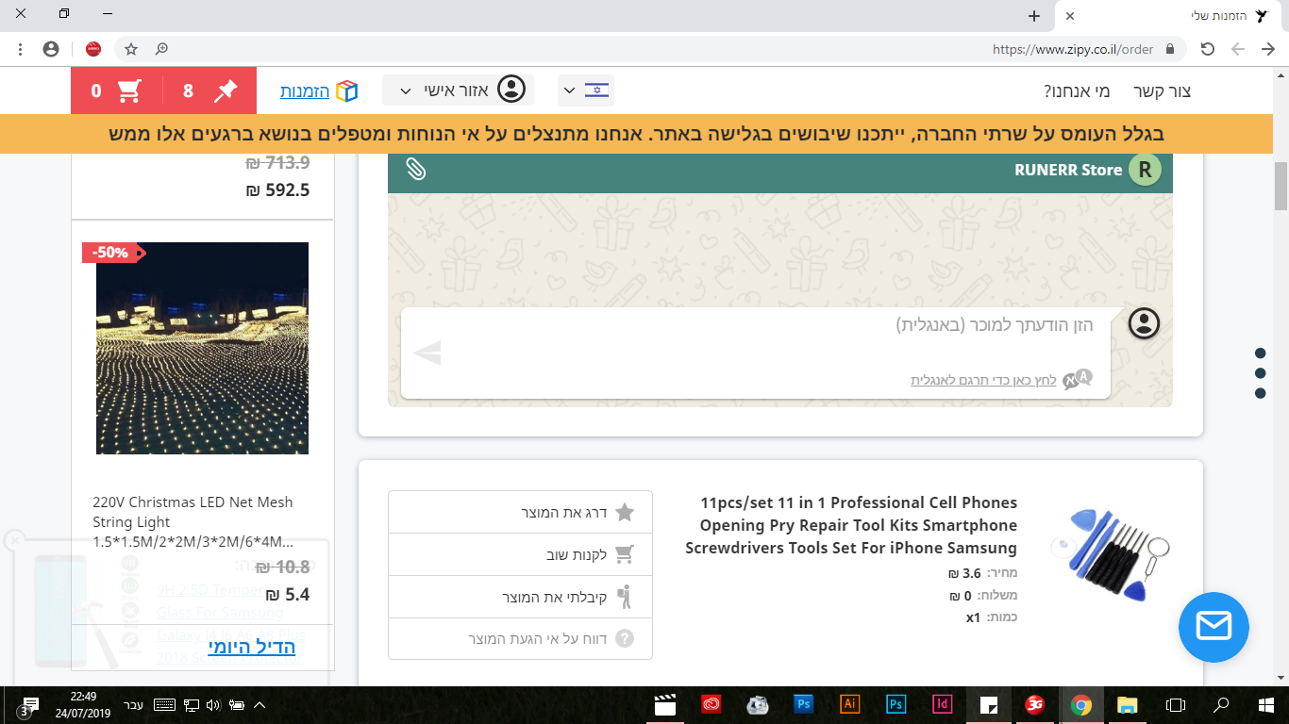Open the touch keyboard from the system tray

[x=164, y=704]
